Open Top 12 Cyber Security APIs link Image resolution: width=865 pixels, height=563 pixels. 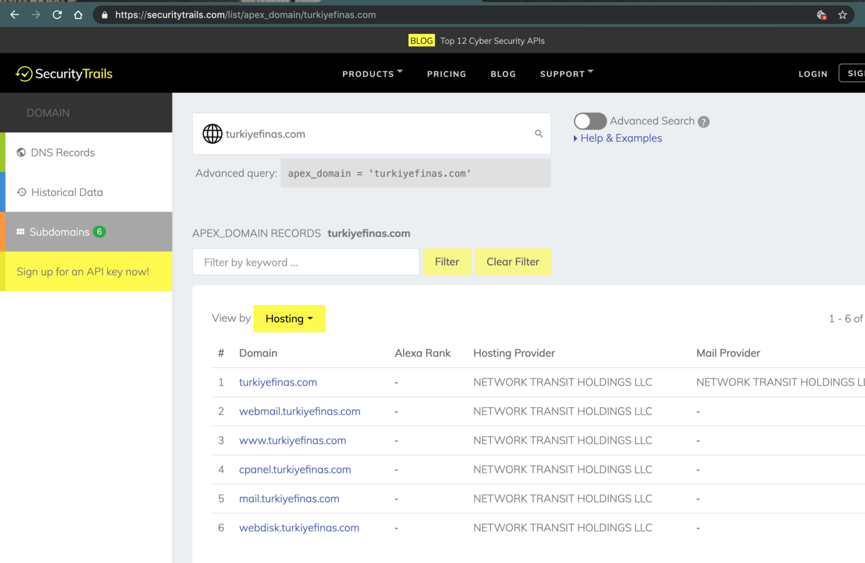click(492, 41)
